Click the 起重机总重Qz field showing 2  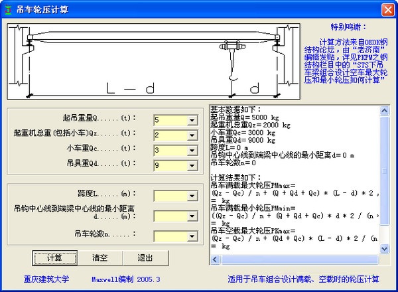pyautogui.click(x=170, y=135)
